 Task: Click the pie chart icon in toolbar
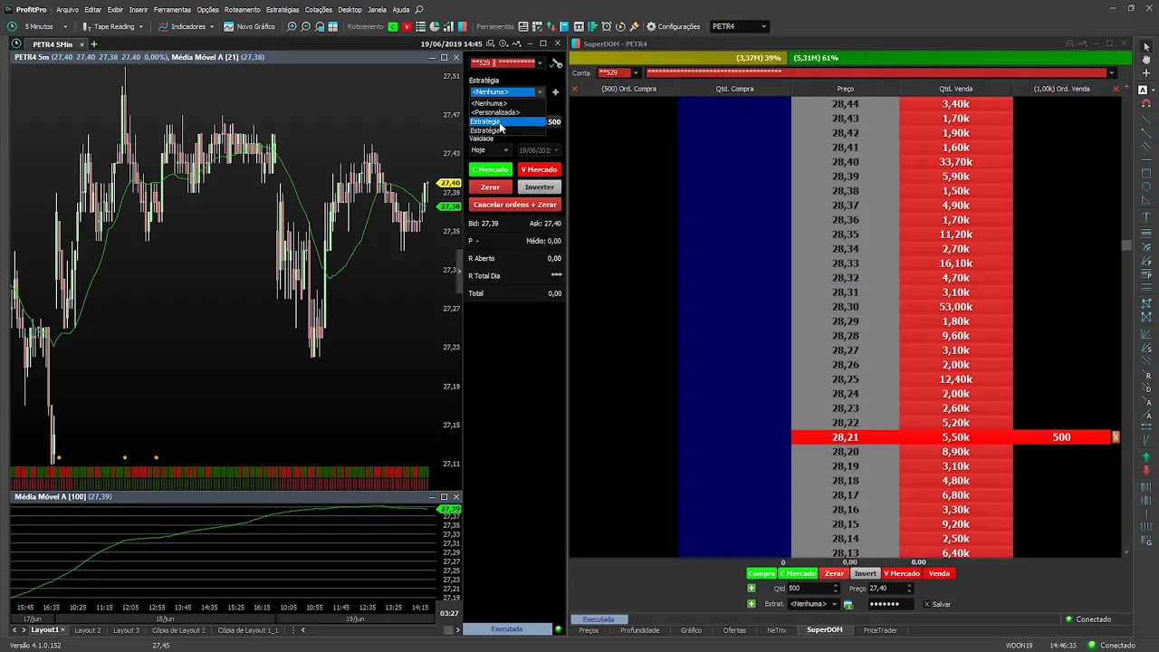pyautogui.click(x=435, y=26)
